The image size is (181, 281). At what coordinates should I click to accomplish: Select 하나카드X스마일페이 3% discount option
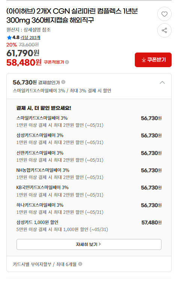pos(89,209)
